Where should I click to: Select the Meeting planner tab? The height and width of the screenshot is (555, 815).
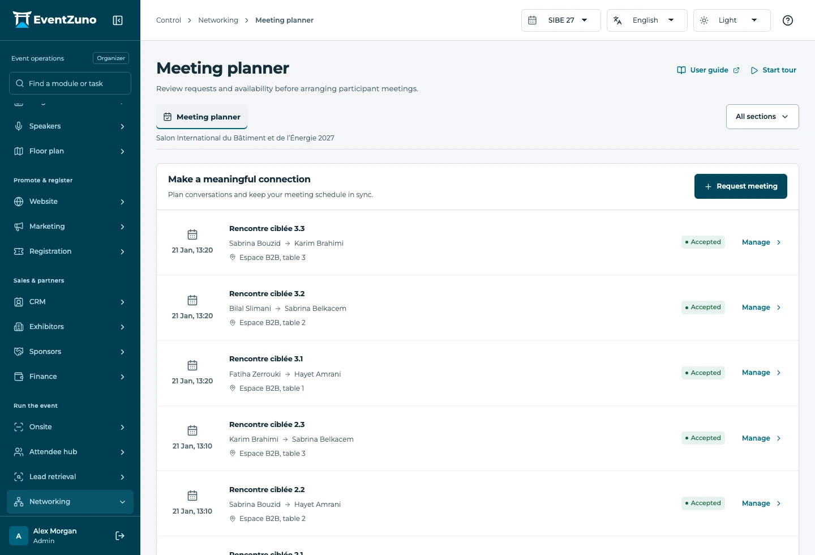[x=202, y=117]
